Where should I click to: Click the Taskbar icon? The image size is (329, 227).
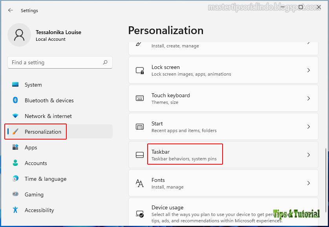pos(139,154)
